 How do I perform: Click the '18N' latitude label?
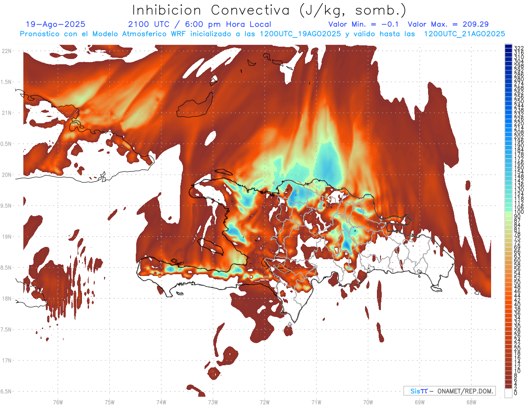7,298
